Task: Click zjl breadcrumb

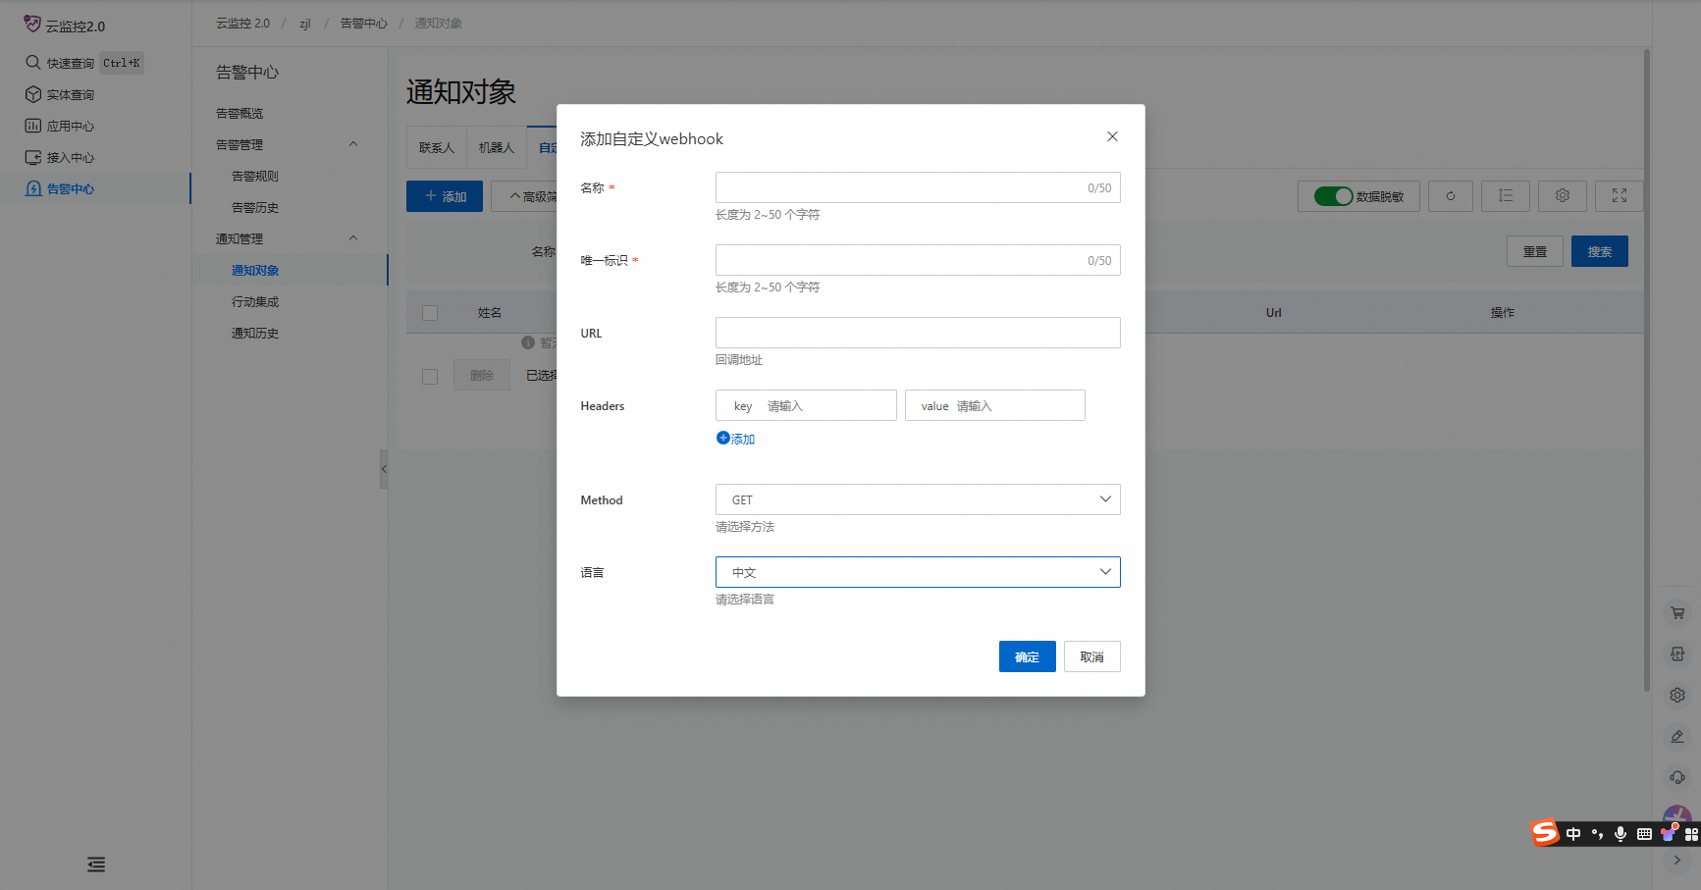Action: pyautogui.click(x=305, y=24)
